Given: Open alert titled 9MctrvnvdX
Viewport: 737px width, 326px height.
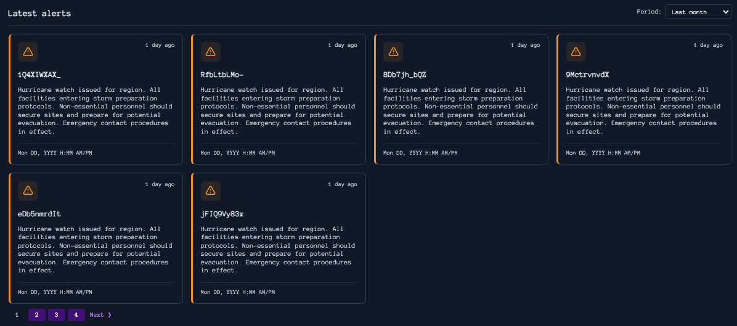Looking at the screenshot, I should tap(587, 75).
